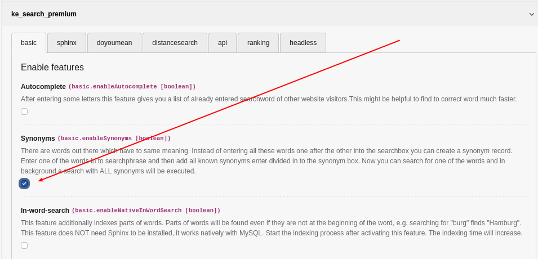Open the headless tab
Image resolution: width=538 pixels, height=259 pixels.
(303, 43)
